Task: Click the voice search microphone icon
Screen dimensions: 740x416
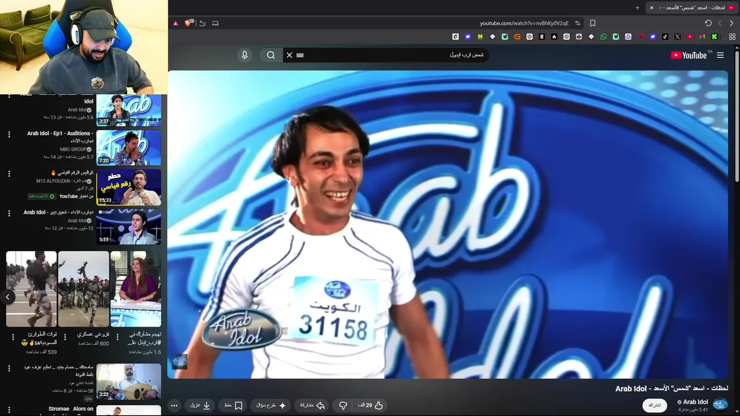Action: pos(245,55)
